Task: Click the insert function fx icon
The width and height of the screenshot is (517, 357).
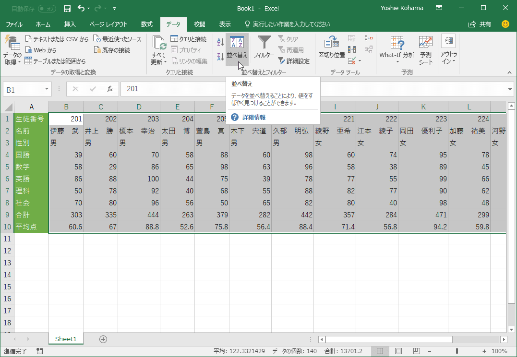Action: tap(110, 89)
